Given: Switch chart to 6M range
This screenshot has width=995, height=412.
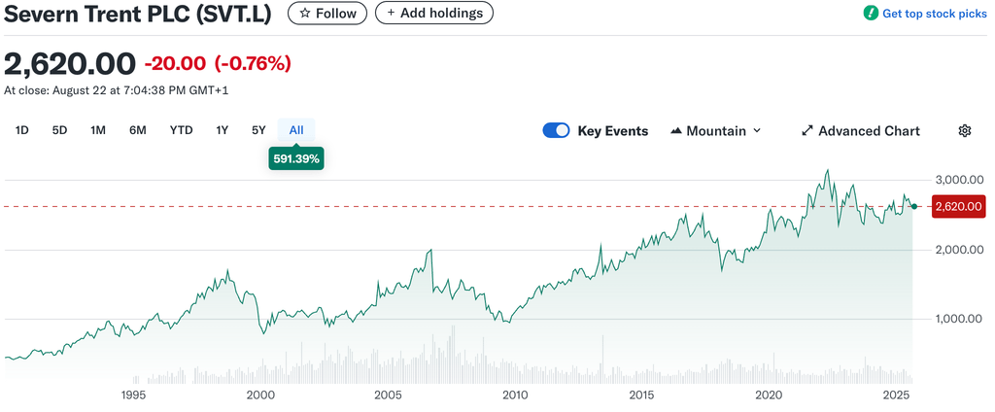Looking at the screenshot, I should click(137, 130).
